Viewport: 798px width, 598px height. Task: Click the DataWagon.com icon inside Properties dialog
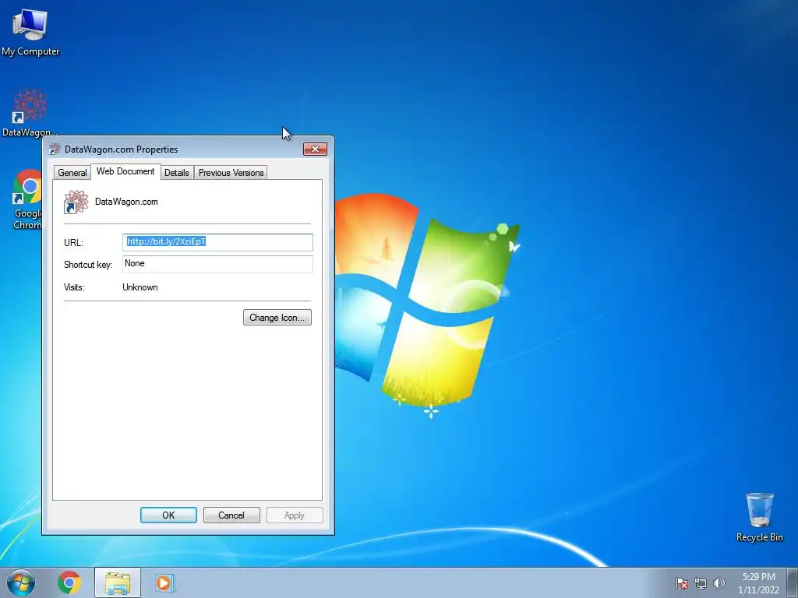(76, 202)
